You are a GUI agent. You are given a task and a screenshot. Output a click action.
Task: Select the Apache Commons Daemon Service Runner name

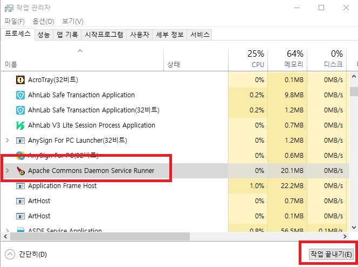tap(91, 171)
